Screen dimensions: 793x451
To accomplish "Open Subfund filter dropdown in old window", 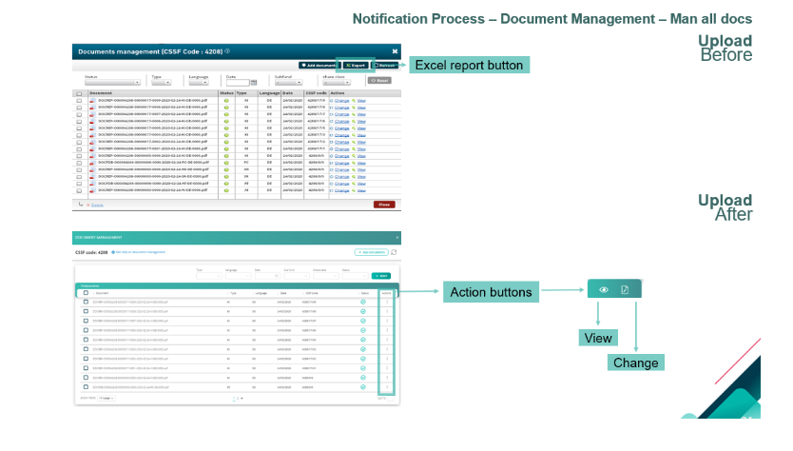I will (x=288, y=82).
